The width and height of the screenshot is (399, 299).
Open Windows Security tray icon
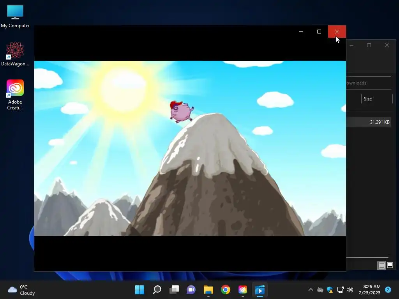330,290
